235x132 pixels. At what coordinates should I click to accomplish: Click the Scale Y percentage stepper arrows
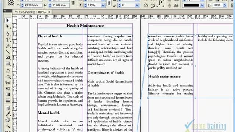pos(86,5)
